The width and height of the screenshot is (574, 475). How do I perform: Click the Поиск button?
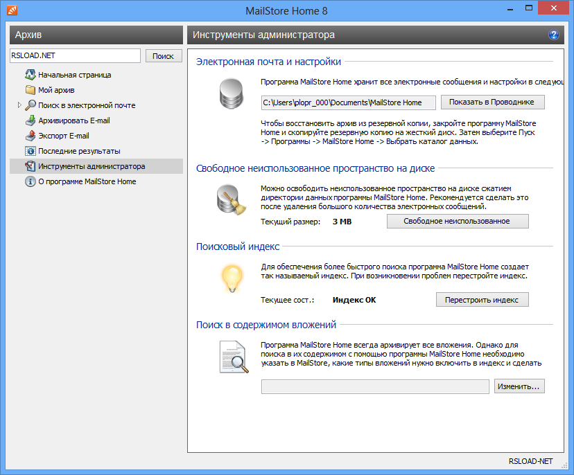pyautogui.click(x=164, y=56)
